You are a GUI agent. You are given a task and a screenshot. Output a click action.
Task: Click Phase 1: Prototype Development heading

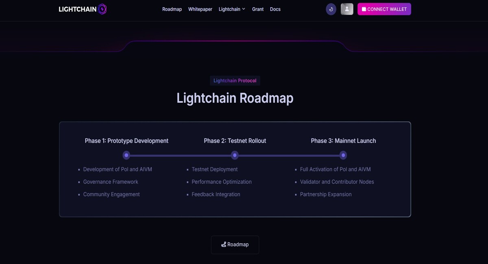coord(126,141)
